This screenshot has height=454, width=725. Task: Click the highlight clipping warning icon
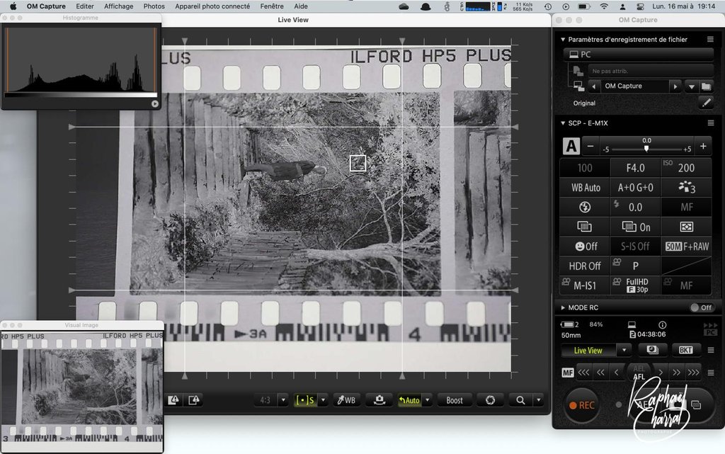(194, 400)
